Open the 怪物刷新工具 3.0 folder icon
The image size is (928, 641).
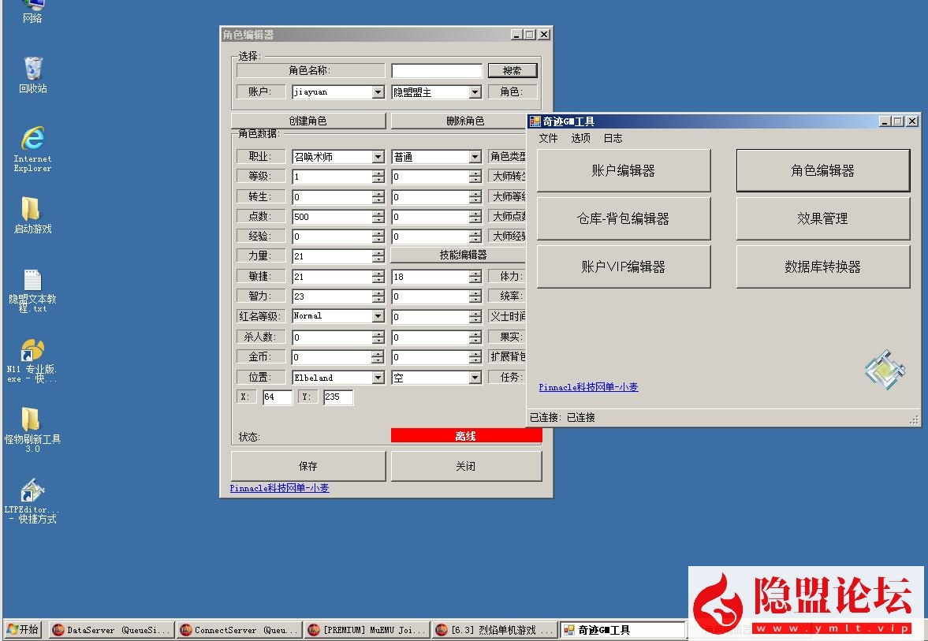31,420
